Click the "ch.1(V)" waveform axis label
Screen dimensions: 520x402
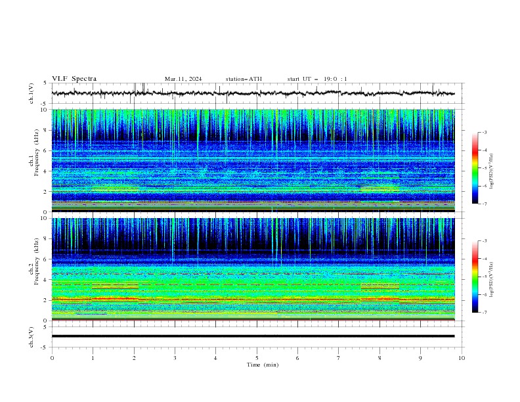(32, 93)
